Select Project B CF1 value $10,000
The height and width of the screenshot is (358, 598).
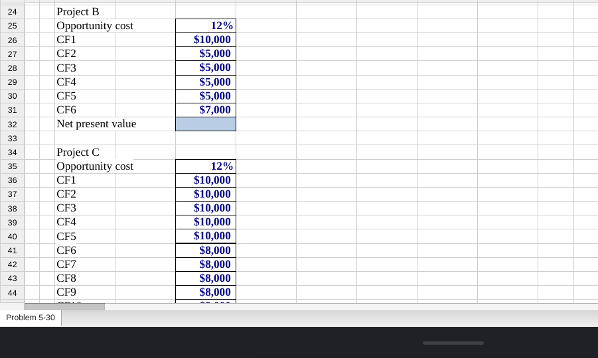point(206,40)
